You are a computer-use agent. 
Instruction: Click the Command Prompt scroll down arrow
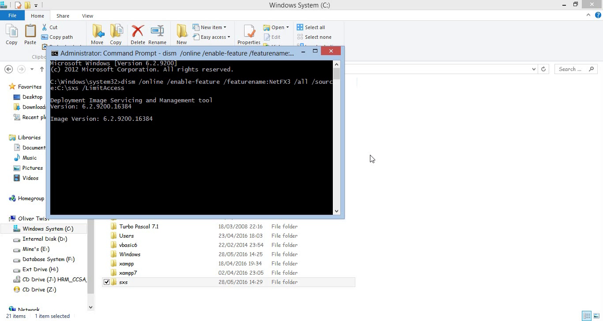tap(336, 211)
